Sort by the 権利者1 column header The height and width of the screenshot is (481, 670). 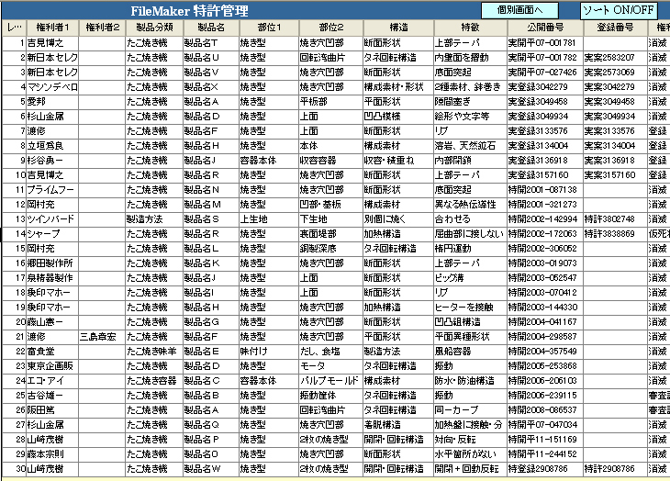click(52, 28)
